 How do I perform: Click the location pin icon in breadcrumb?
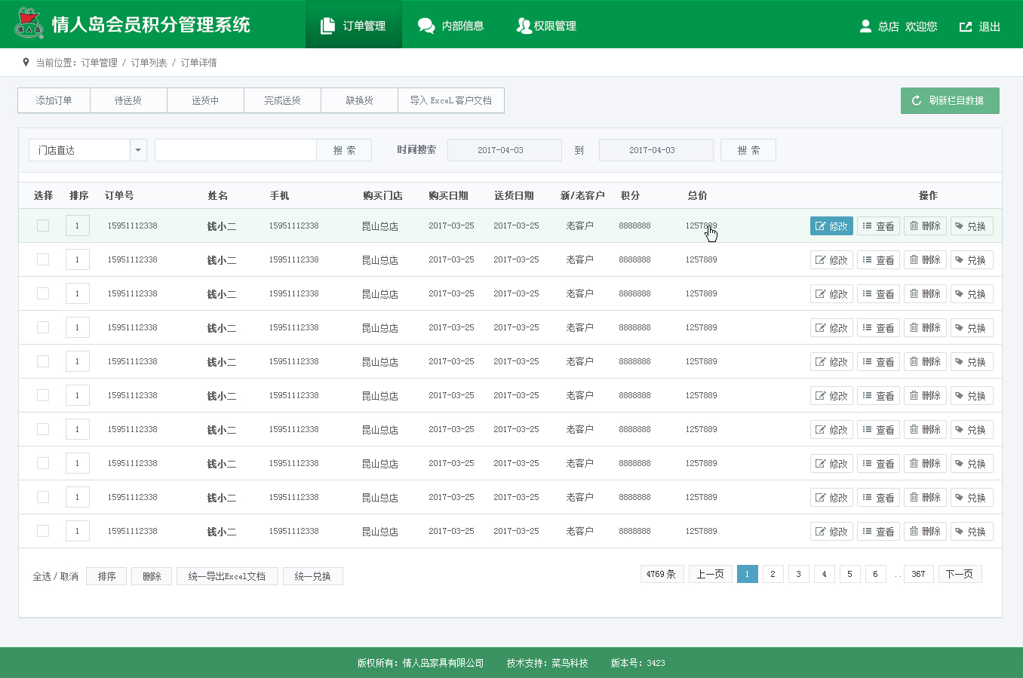pos(26,63)
